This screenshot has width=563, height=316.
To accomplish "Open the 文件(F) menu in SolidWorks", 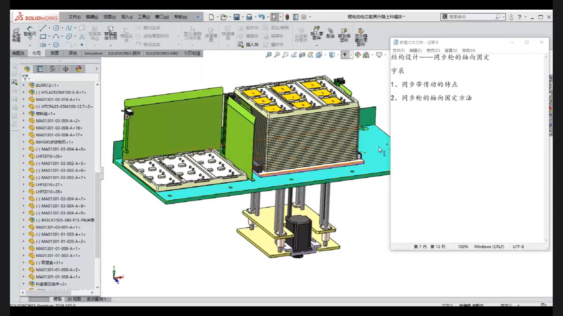I will tap(74, 17).
